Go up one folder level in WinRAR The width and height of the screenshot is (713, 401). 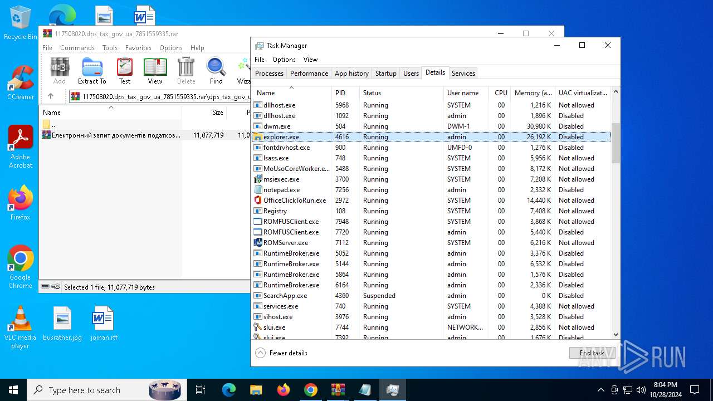[50, 96]
